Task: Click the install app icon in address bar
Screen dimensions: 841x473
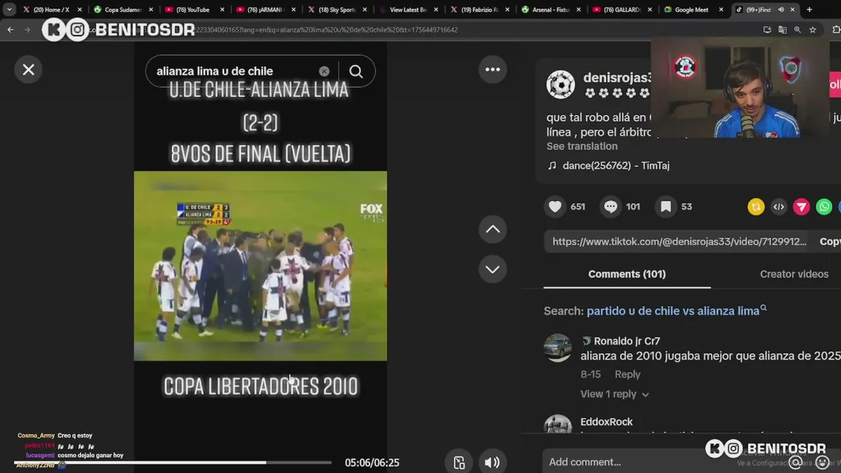Action: [767, 30]
